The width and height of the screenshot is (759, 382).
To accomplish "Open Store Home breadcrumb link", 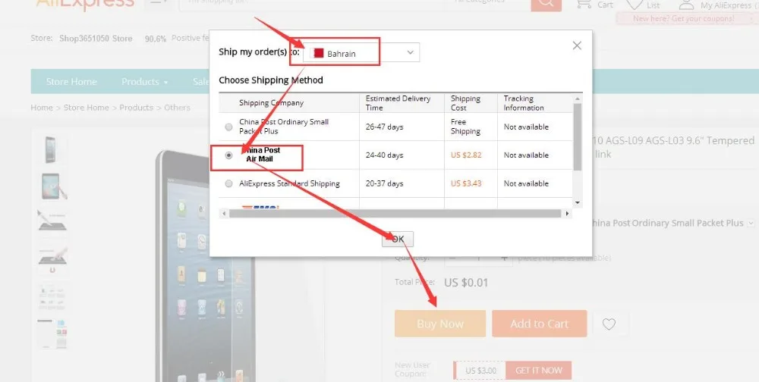I will coord(87,108).
